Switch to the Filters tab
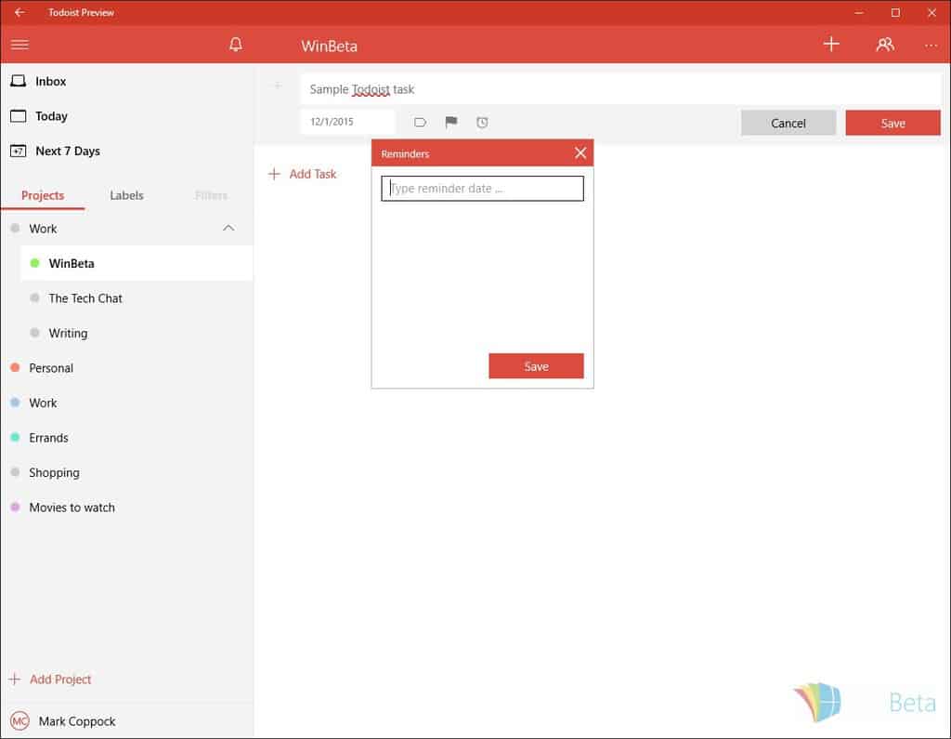This screenshot has height=739, width=951. (211, 195)
